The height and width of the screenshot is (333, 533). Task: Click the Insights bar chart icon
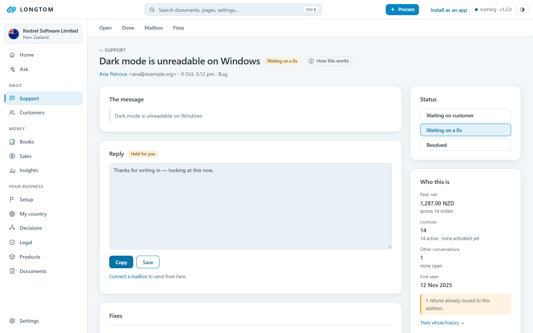(x=12, y=170)
